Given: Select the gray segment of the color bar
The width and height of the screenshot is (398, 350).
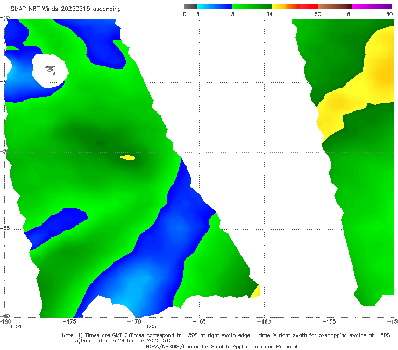Looking at the screenshot, I should (190, 6).
